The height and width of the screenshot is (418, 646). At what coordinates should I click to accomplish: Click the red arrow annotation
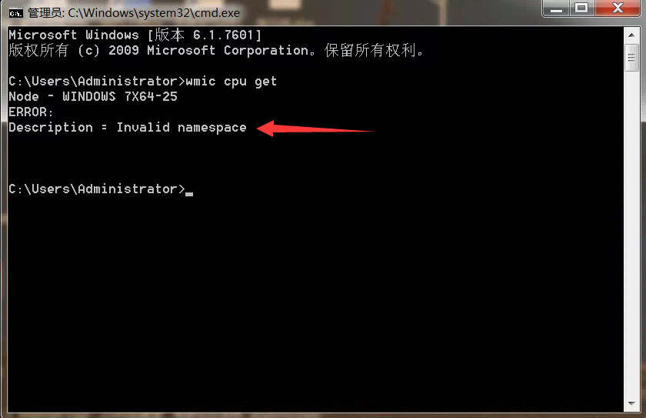click(315, 129)
